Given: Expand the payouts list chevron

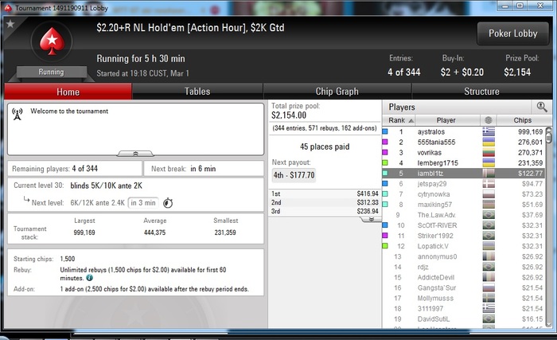Looking at the screenshot, I should point(371,220).
